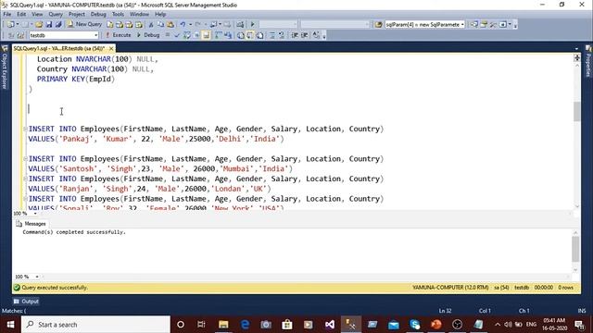
Task: Close the SQLQuery1.sql tab
Action: tap(111, 49)
